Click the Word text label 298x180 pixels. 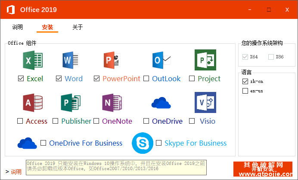(x=74, y=79)
